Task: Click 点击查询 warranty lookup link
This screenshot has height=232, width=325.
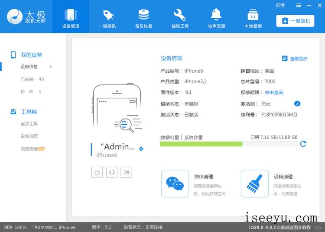Action: coord(274,93)
